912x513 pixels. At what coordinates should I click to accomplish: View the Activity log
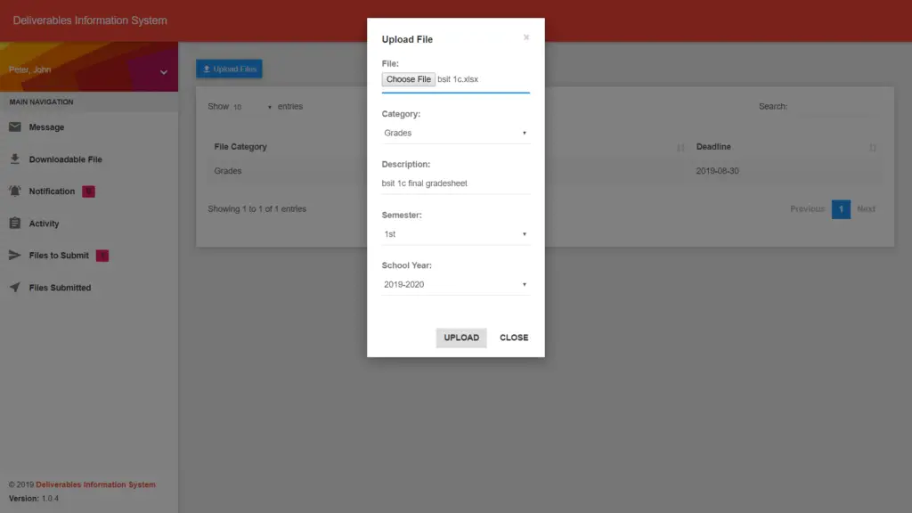pos(45,223)
